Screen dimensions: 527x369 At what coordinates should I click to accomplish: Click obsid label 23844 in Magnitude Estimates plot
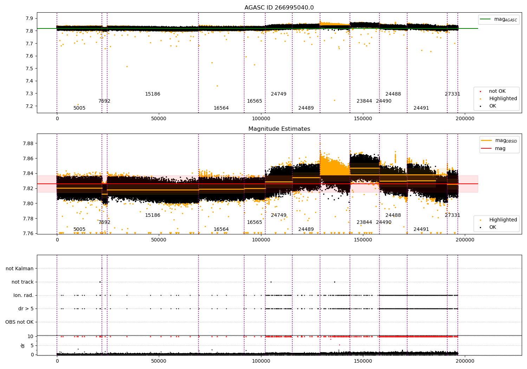(364, 222)
